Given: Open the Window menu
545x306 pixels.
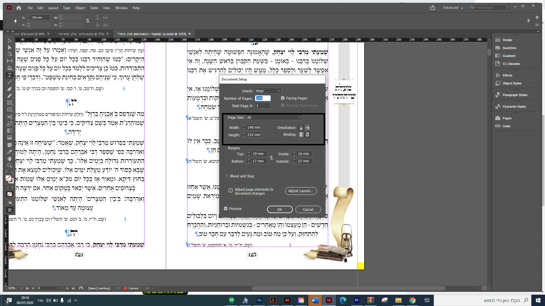Looking at the screenshot, I should [121, 8].
